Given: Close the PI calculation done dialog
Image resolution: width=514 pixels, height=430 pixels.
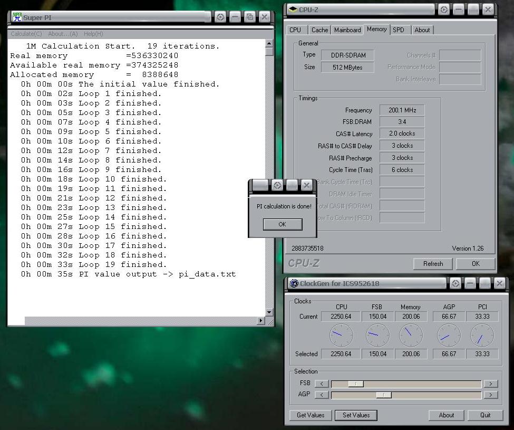Looking at the screenshot, I should 306,185.
